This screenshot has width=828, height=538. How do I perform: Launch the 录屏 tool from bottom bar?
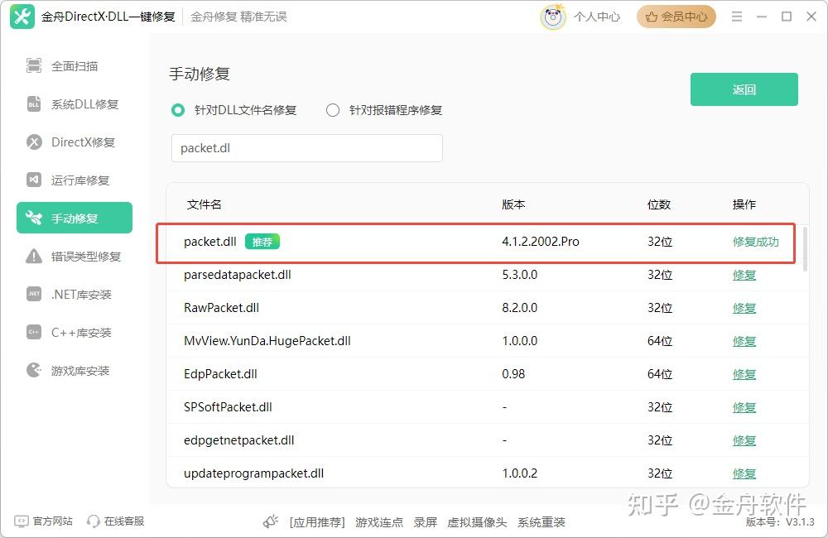426,522
